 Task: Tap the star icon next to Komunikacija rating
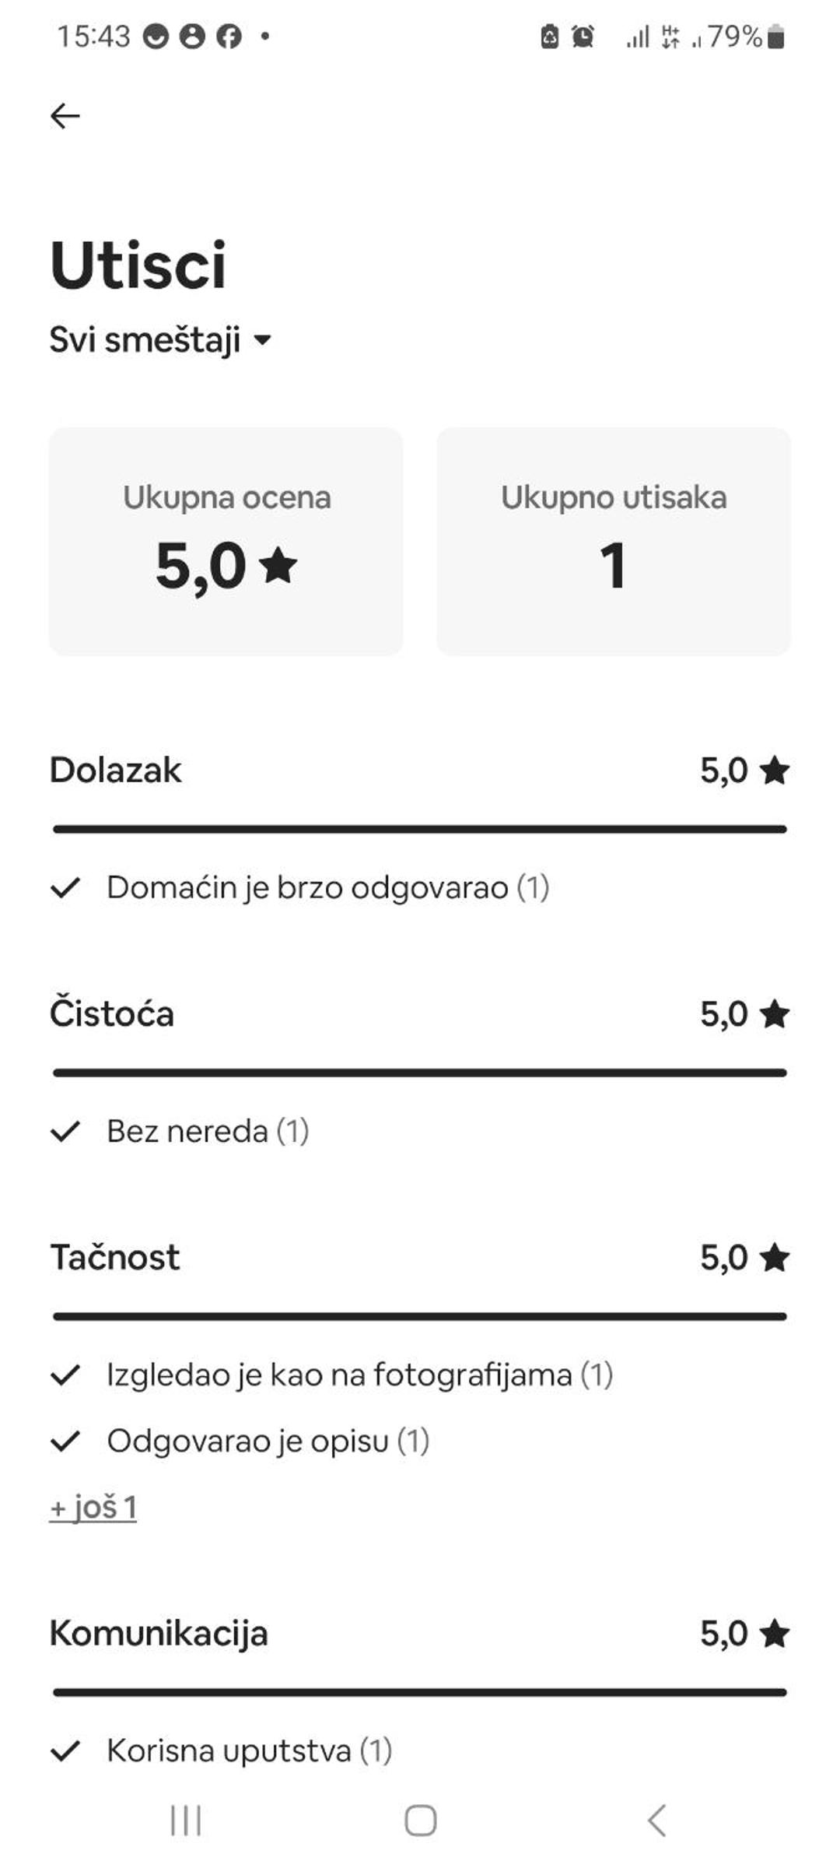click(x=775, y=1634)
